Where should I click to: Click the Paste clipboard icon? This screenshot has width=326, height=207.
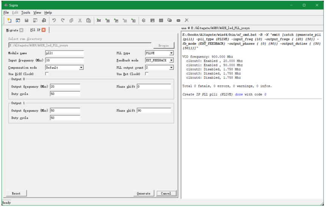[x=89, y=21]
